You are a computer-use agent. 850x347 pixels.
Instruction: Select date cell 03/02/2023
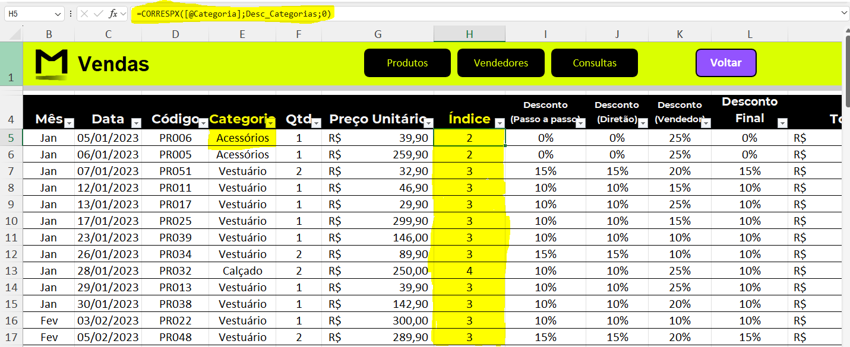point(108,320)
